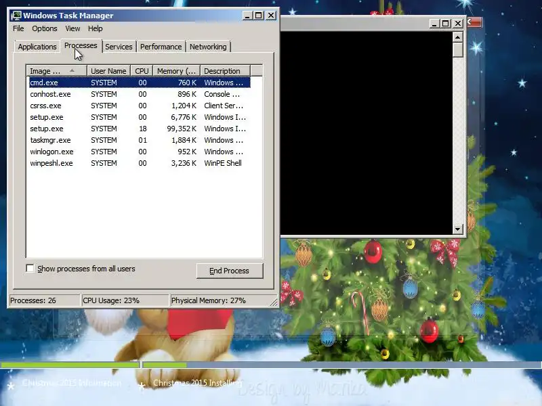542x406 pixels.
Task: Open the Performance tab
Action: [161, 47]
